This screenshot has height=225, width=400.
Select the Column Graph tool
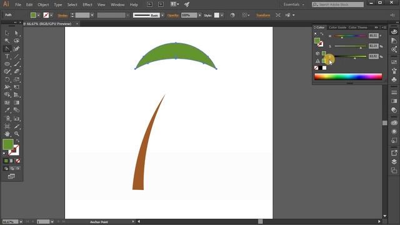(17, 118)
